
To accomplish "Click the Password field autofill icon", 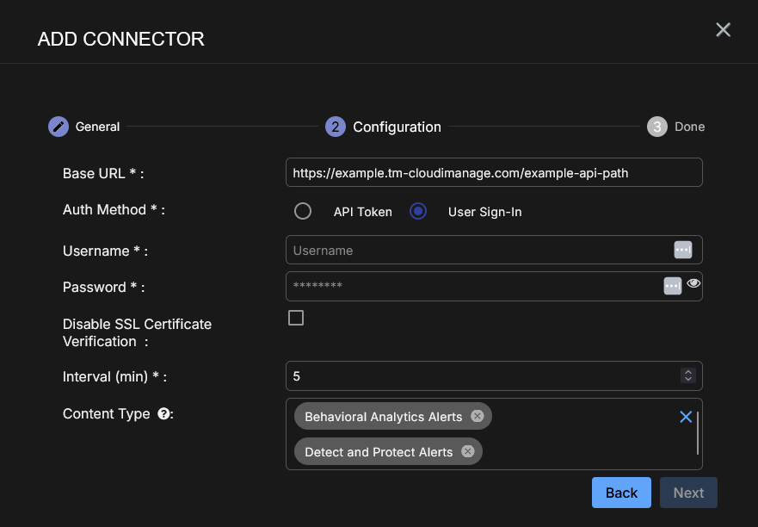I will (672, 285).
